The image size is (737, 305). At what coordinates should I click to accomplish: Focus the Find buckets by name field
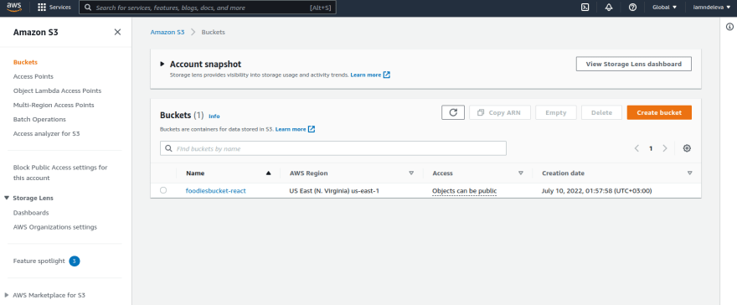[x=333, y=148]
